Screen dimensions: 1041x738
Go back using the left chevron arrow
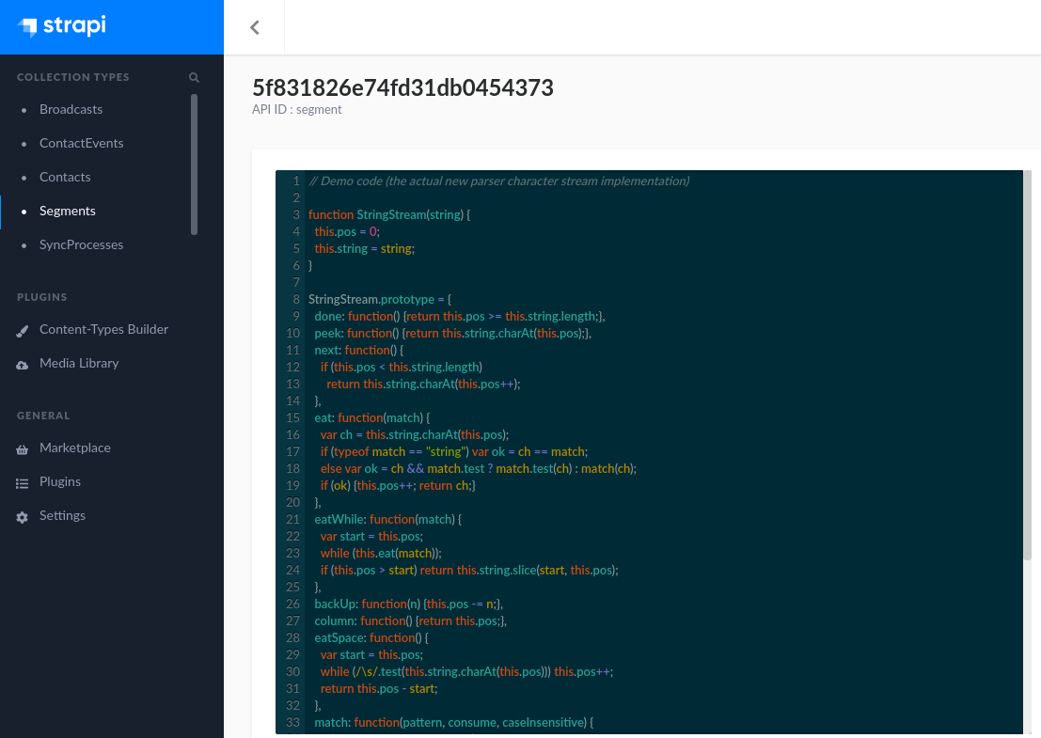[x=254, y=27]
